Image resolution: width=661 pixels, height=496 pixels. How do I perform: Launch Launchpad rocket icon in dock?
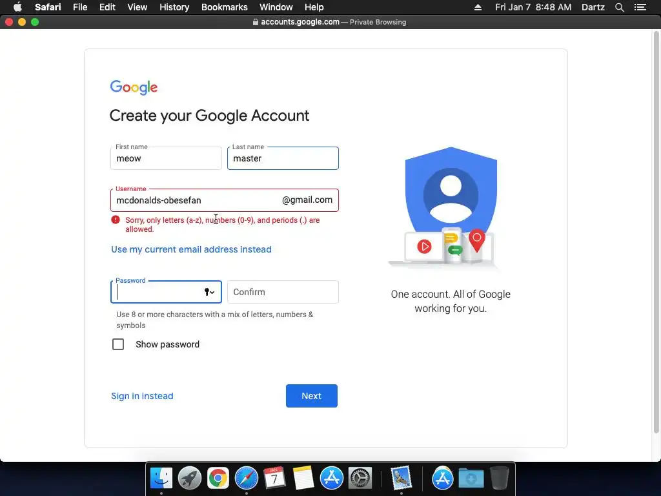click(190, 478)
